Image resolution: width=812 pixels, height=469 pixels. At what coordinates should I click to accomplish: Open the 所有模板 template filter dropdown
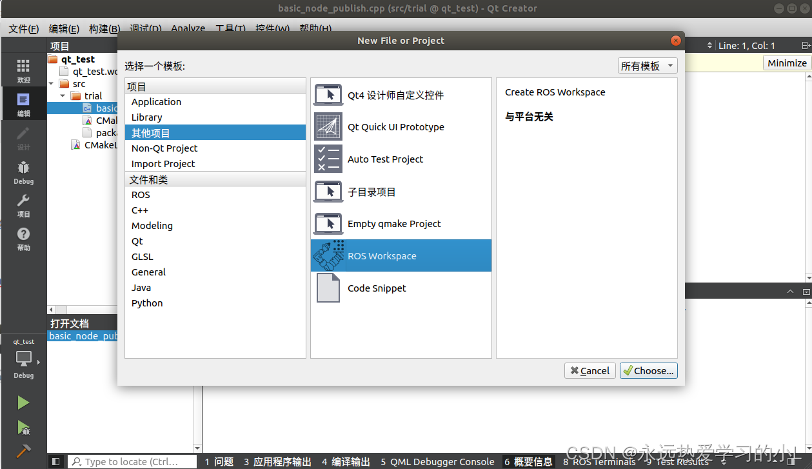[x=647, y=65]
